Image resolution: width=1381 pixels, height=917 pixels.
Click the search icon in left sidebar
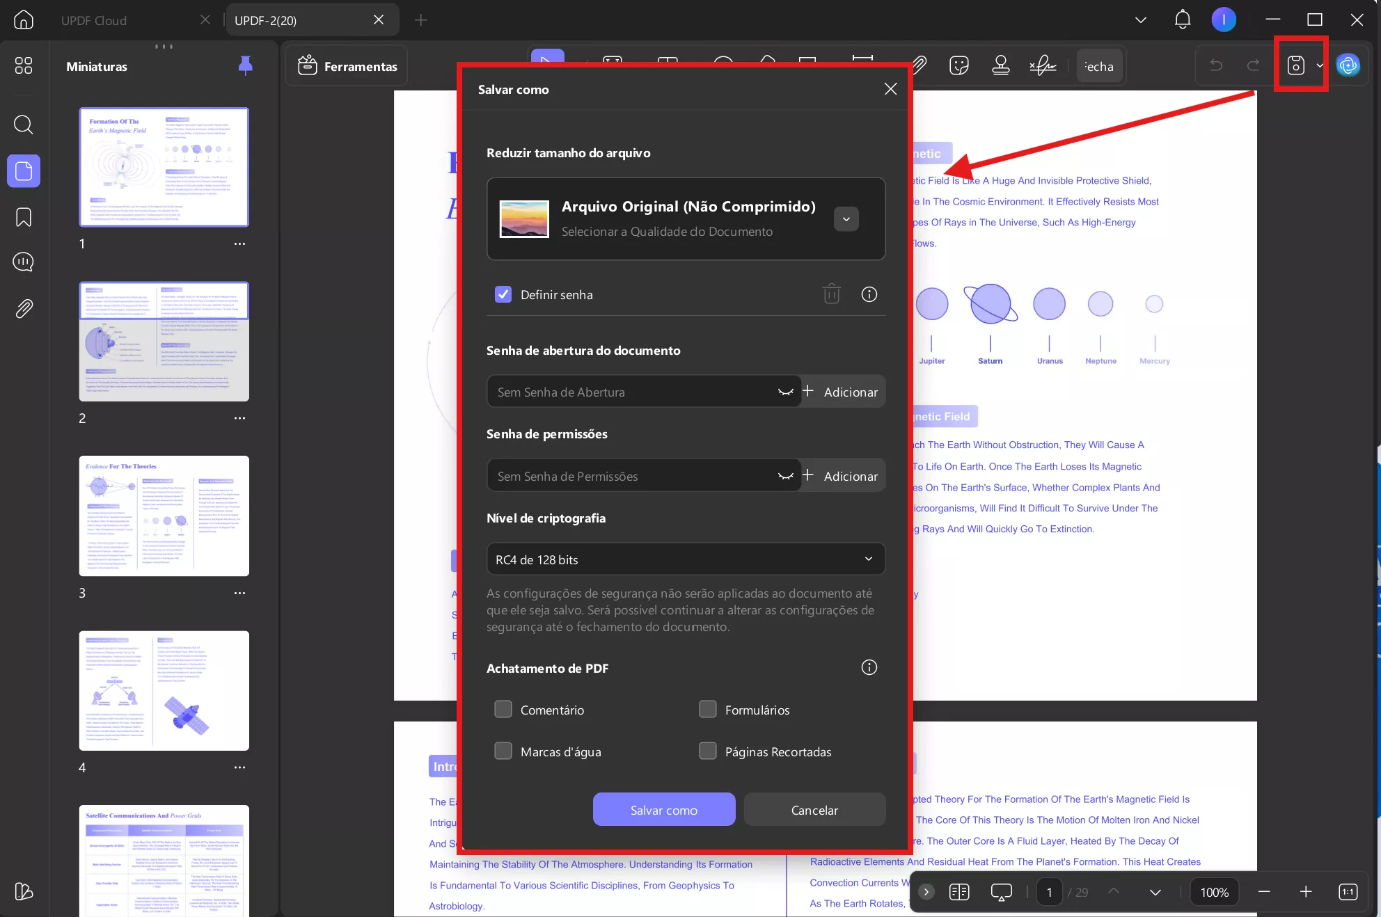24,125
